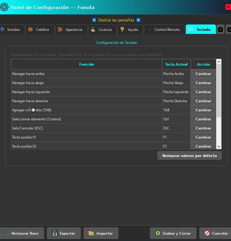The width and height of the screenshot is (231, 241).
Task: Click Cambiar for Seleccionar elemento (Control)
Action: [203, 119]
